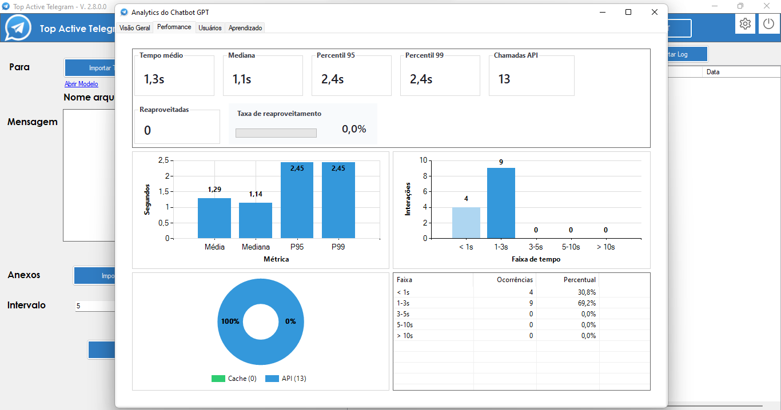Screen dimensions: 781x410
Task: Click the Top Active Telegram logo
Action: click(x=18, y=28)
